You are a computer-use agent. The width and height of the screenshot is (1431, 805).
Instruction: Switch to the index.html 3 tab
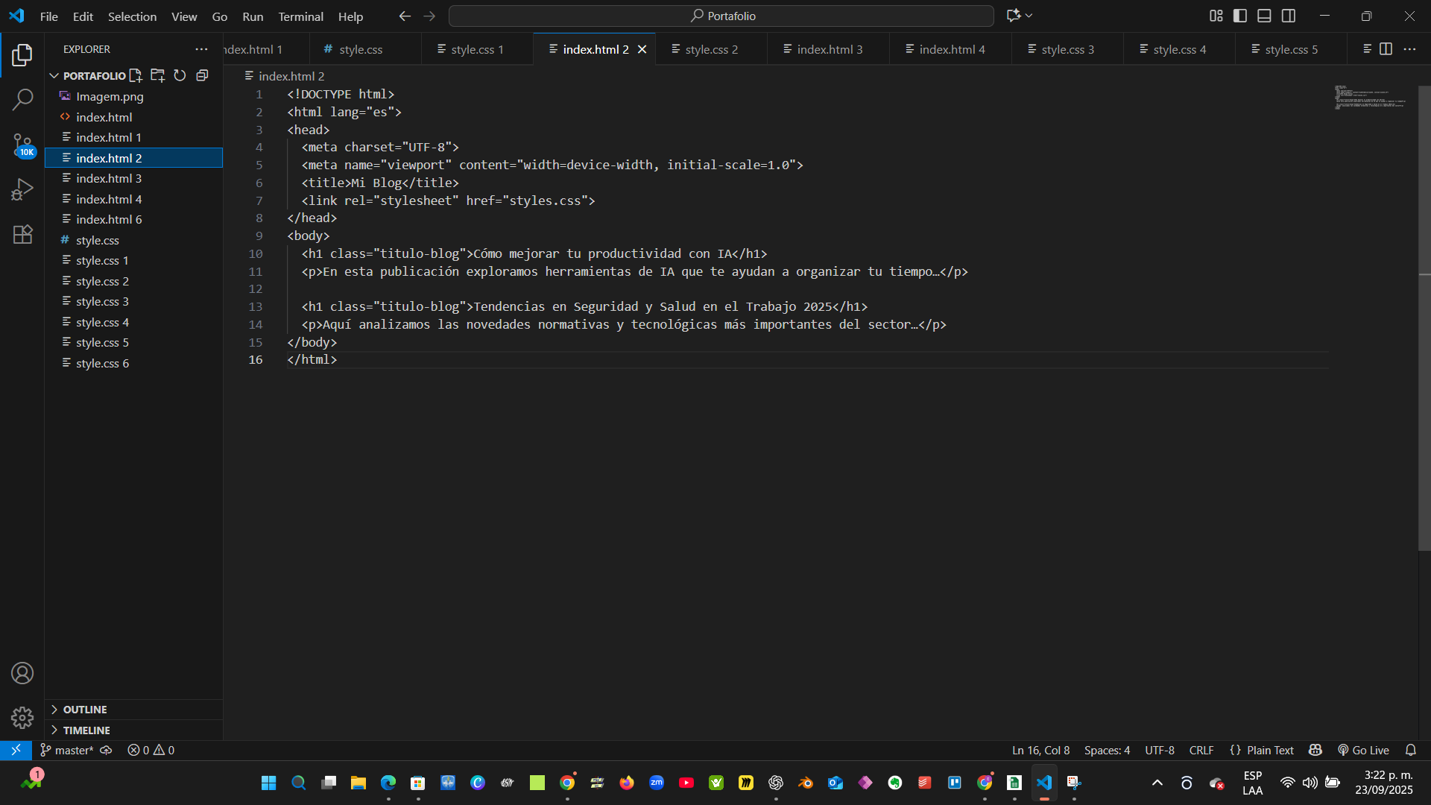click(829, 49)
